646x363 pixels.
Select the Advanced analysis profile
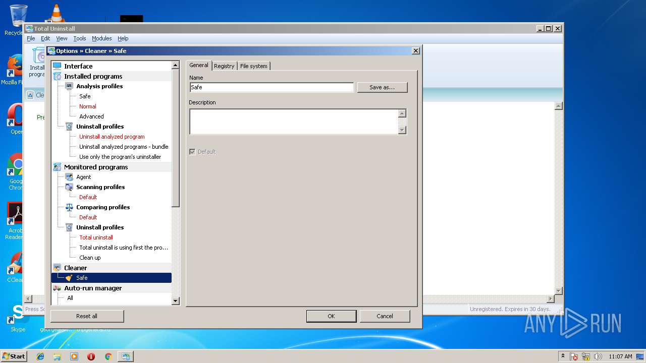pyautogui.click(x=91, y=116)
